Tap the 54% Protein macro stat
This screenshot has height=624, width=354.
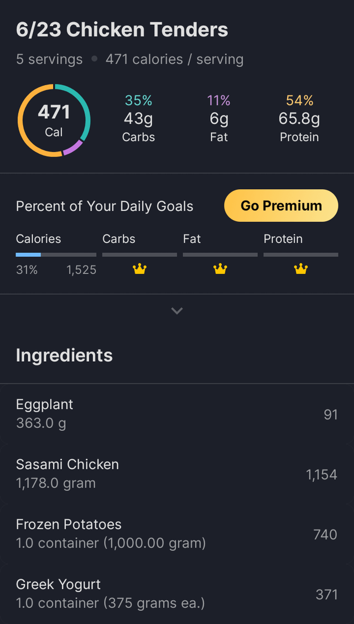pos(299,118)
